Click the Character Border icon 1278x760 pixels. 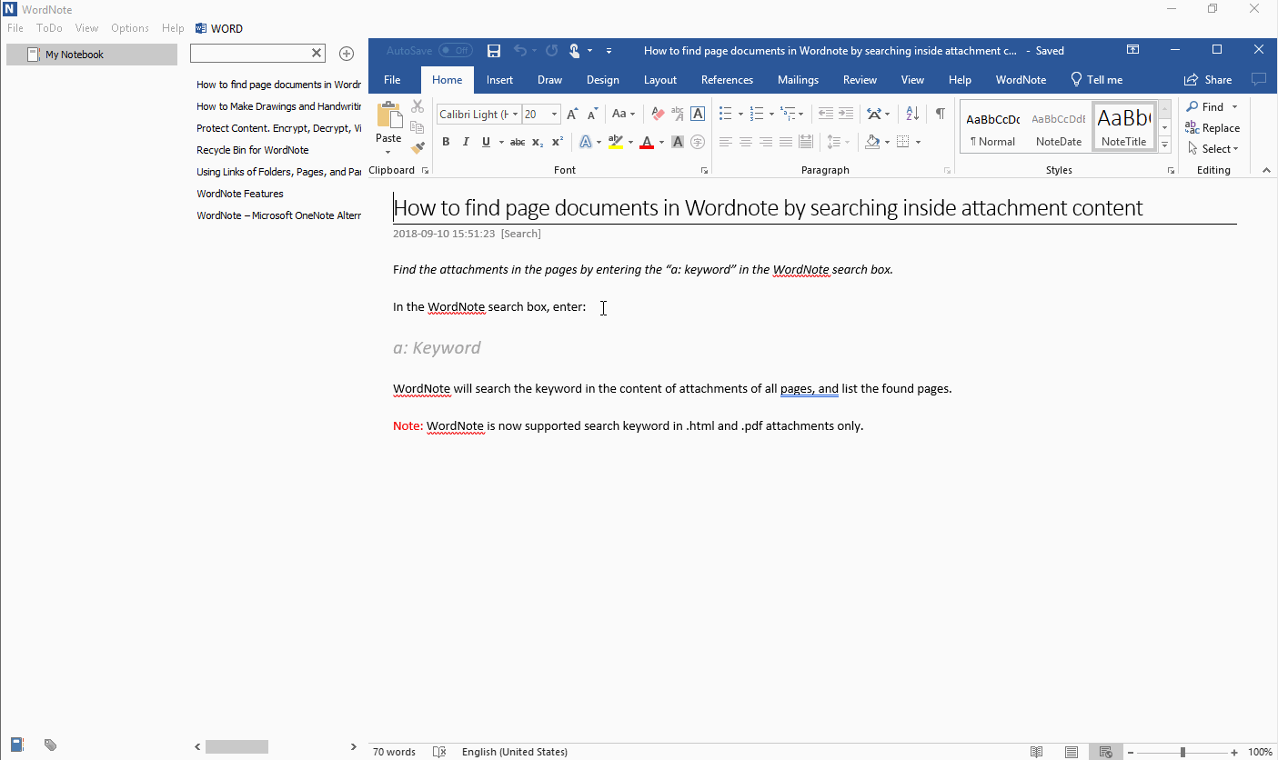click(698, 114)
